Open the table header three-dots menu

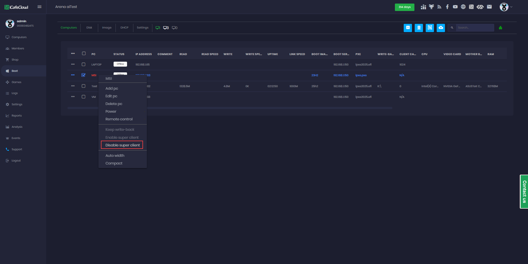[73, 54]
